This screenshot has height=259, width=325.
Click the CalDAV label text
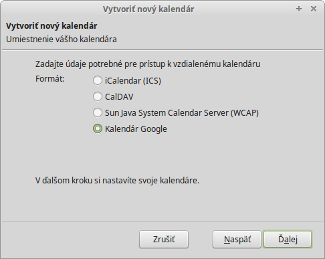point(119,97)
